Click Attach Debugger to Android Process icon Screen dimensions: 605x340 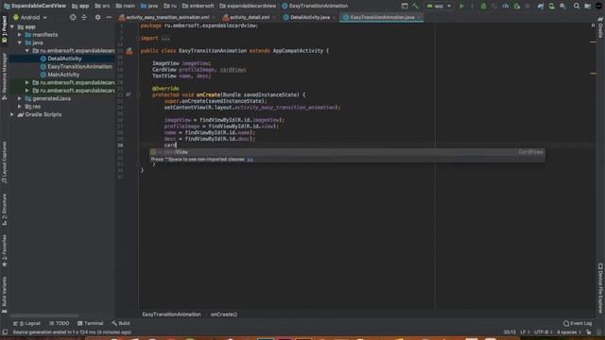(517, 6)
